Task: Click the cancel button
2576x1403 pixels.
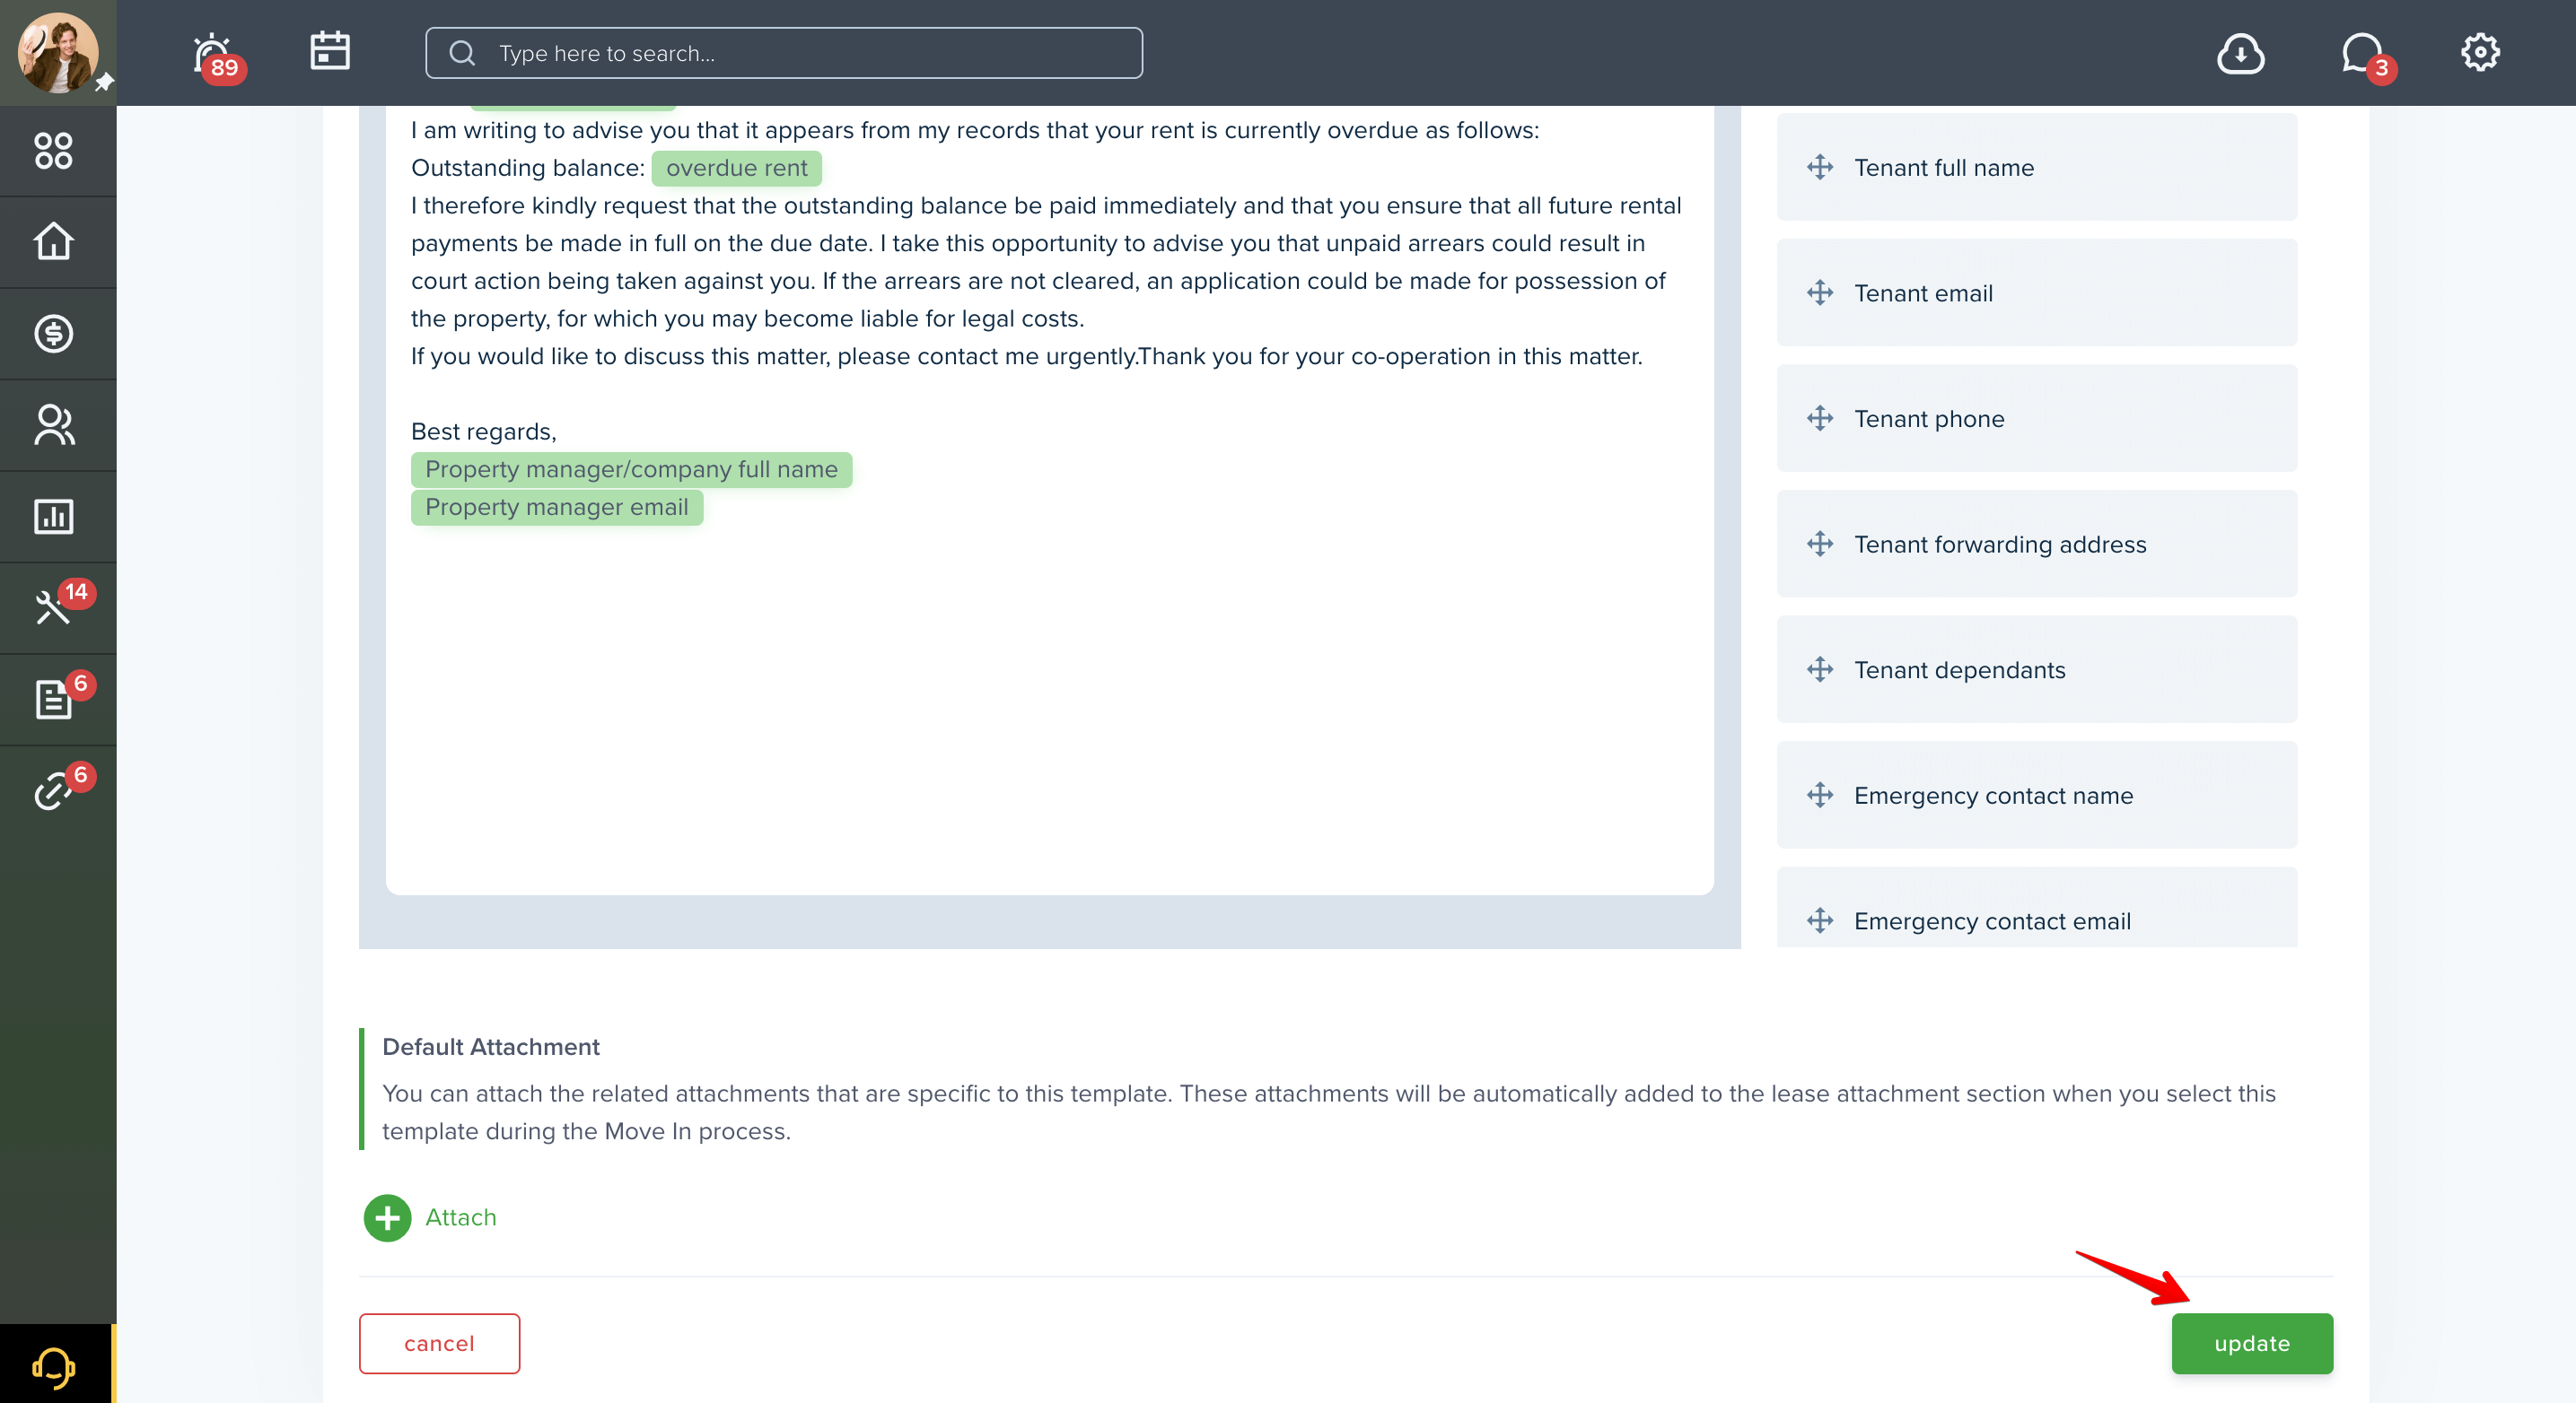Action: point(439,1343)
